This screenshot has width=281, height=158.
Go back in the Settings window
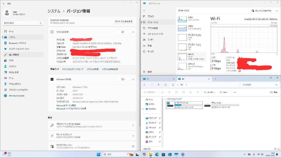4,4
